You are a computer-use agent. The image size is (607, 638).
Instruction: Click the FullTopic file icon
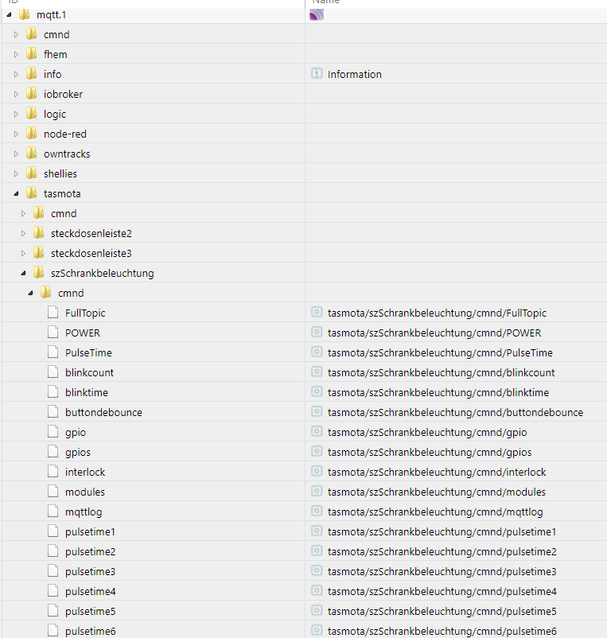[x=53, y=313]
